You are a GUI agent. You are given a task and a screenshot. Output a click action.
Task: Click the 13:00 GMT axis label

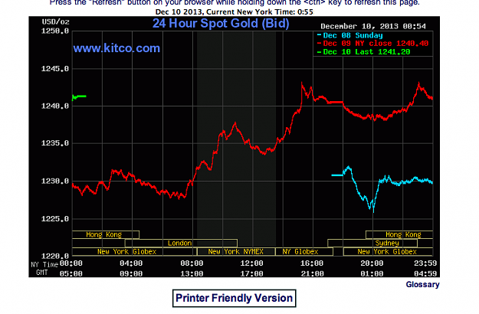192,273
